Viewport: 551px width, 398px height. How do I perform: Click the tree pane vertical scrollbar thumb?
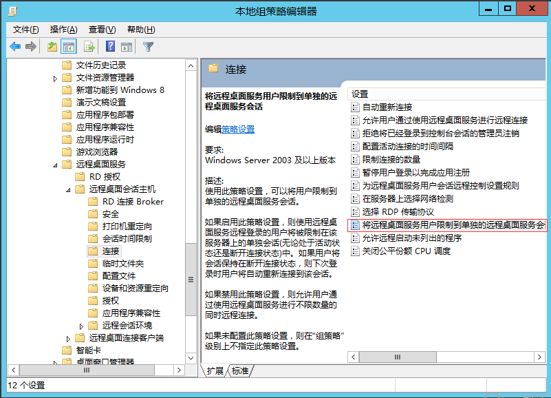click(191, 280)
